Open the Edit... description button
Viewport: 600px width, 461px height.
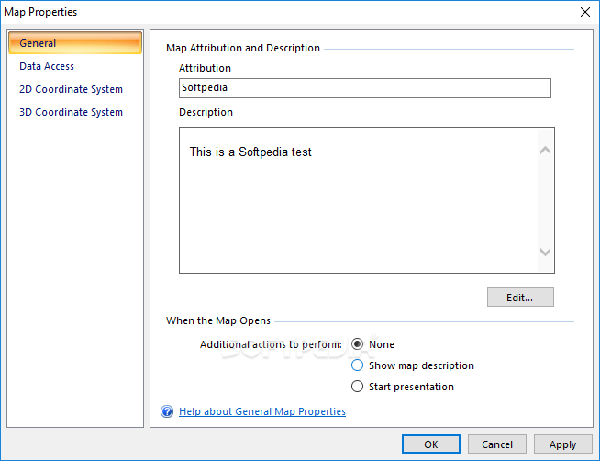(520, 298)
